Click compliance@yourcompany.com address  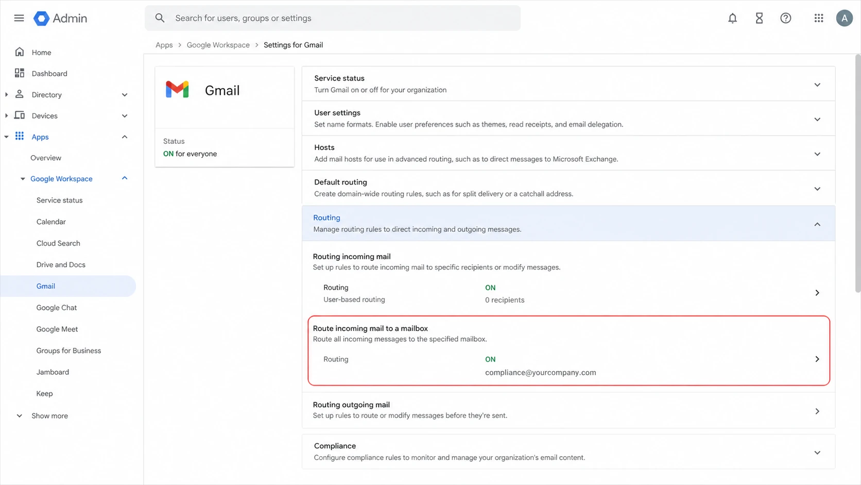point(540,372)
